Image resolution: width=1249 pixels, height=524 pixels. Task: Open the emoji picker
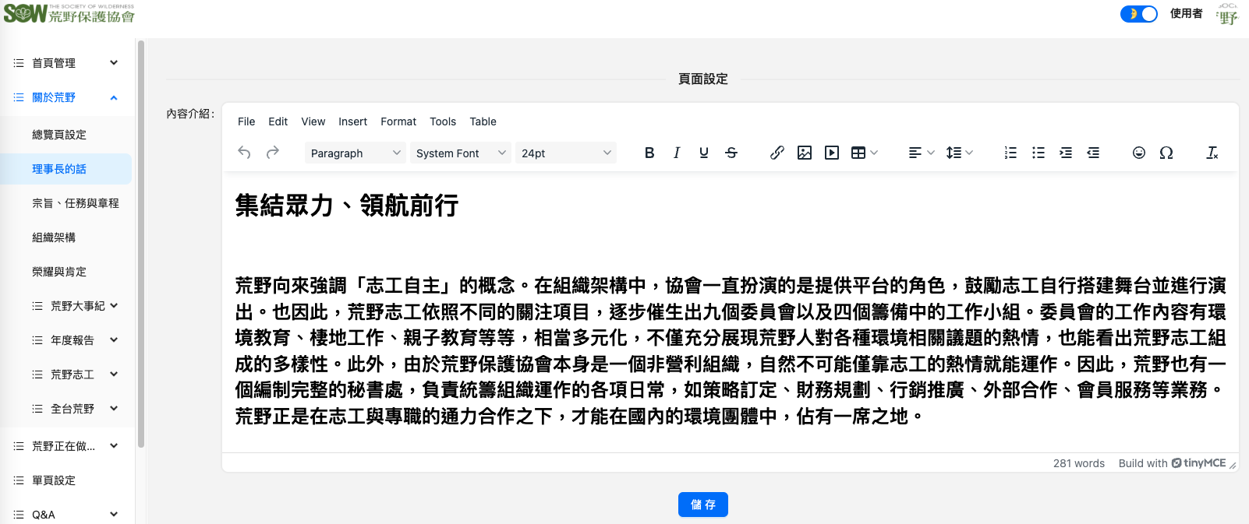click(1139, 153)
